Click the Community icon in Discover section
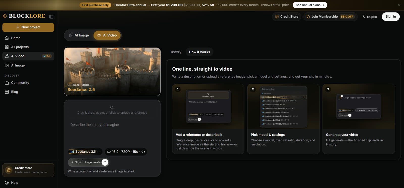 [7, 83]
